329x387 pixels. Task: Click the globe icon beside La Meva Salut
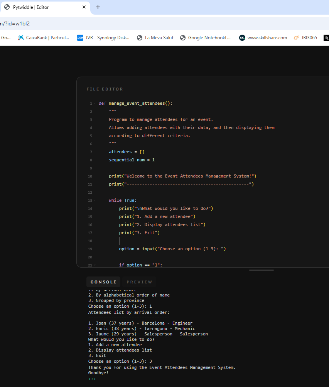click(140, 38)
